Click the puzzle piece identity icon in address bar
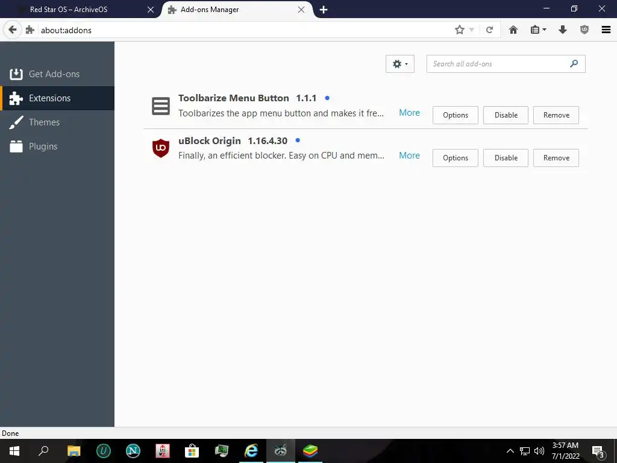 tap(30, 30)
